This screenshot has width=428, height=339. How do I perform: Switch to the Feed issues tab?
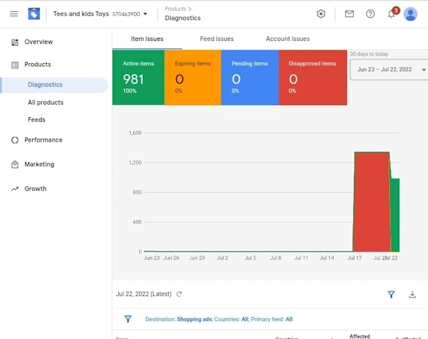tap(217, 39)
